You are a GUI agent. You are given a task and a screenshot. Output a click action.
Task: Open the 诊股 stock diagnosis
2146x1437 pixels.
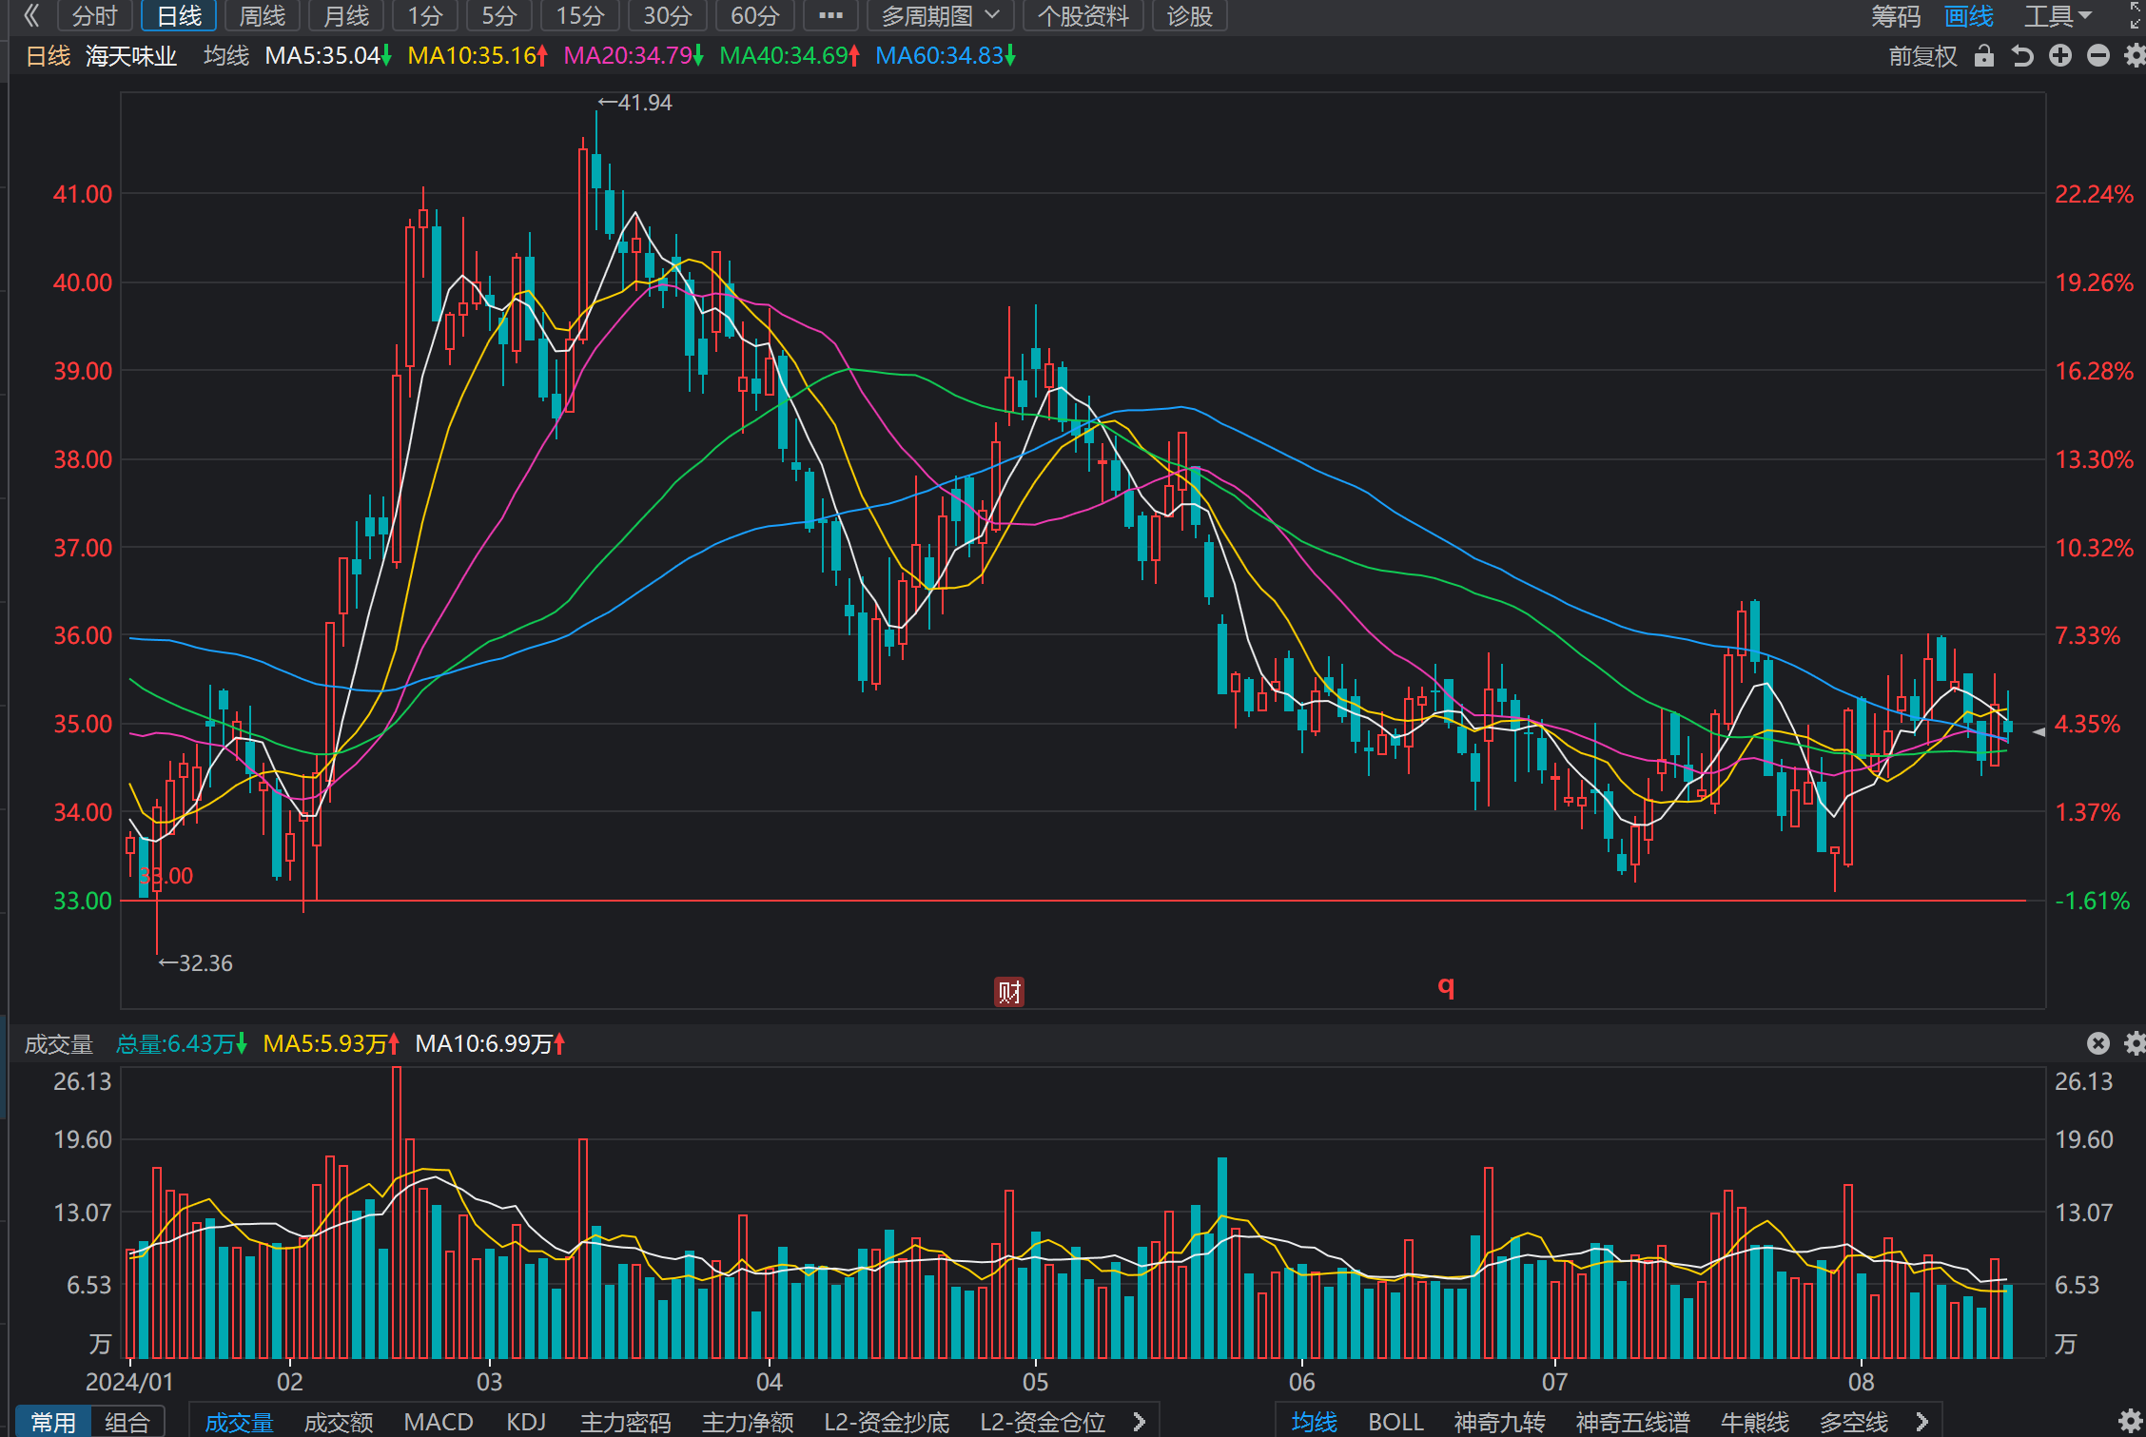[x=1189, y=15]
